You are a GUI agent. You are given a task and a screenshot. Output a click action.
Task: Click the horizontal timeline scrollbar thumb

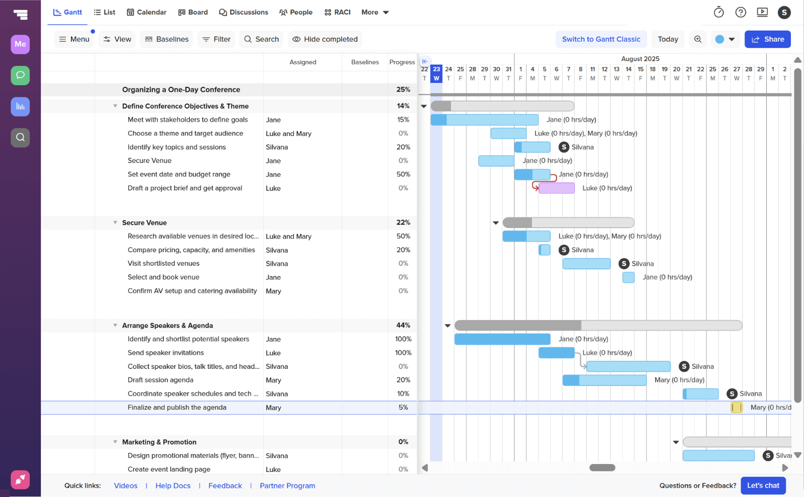601,468
